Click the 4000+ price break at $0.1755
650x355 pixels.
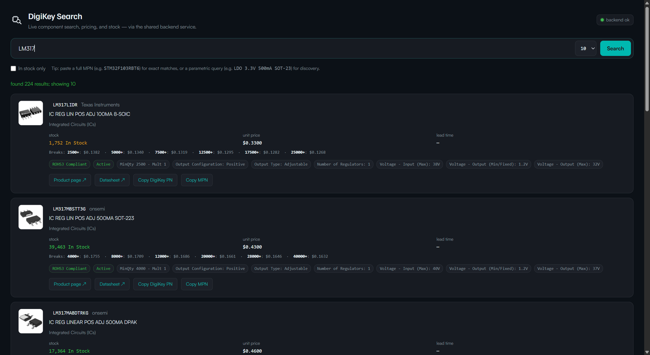(x=84, y=256)
